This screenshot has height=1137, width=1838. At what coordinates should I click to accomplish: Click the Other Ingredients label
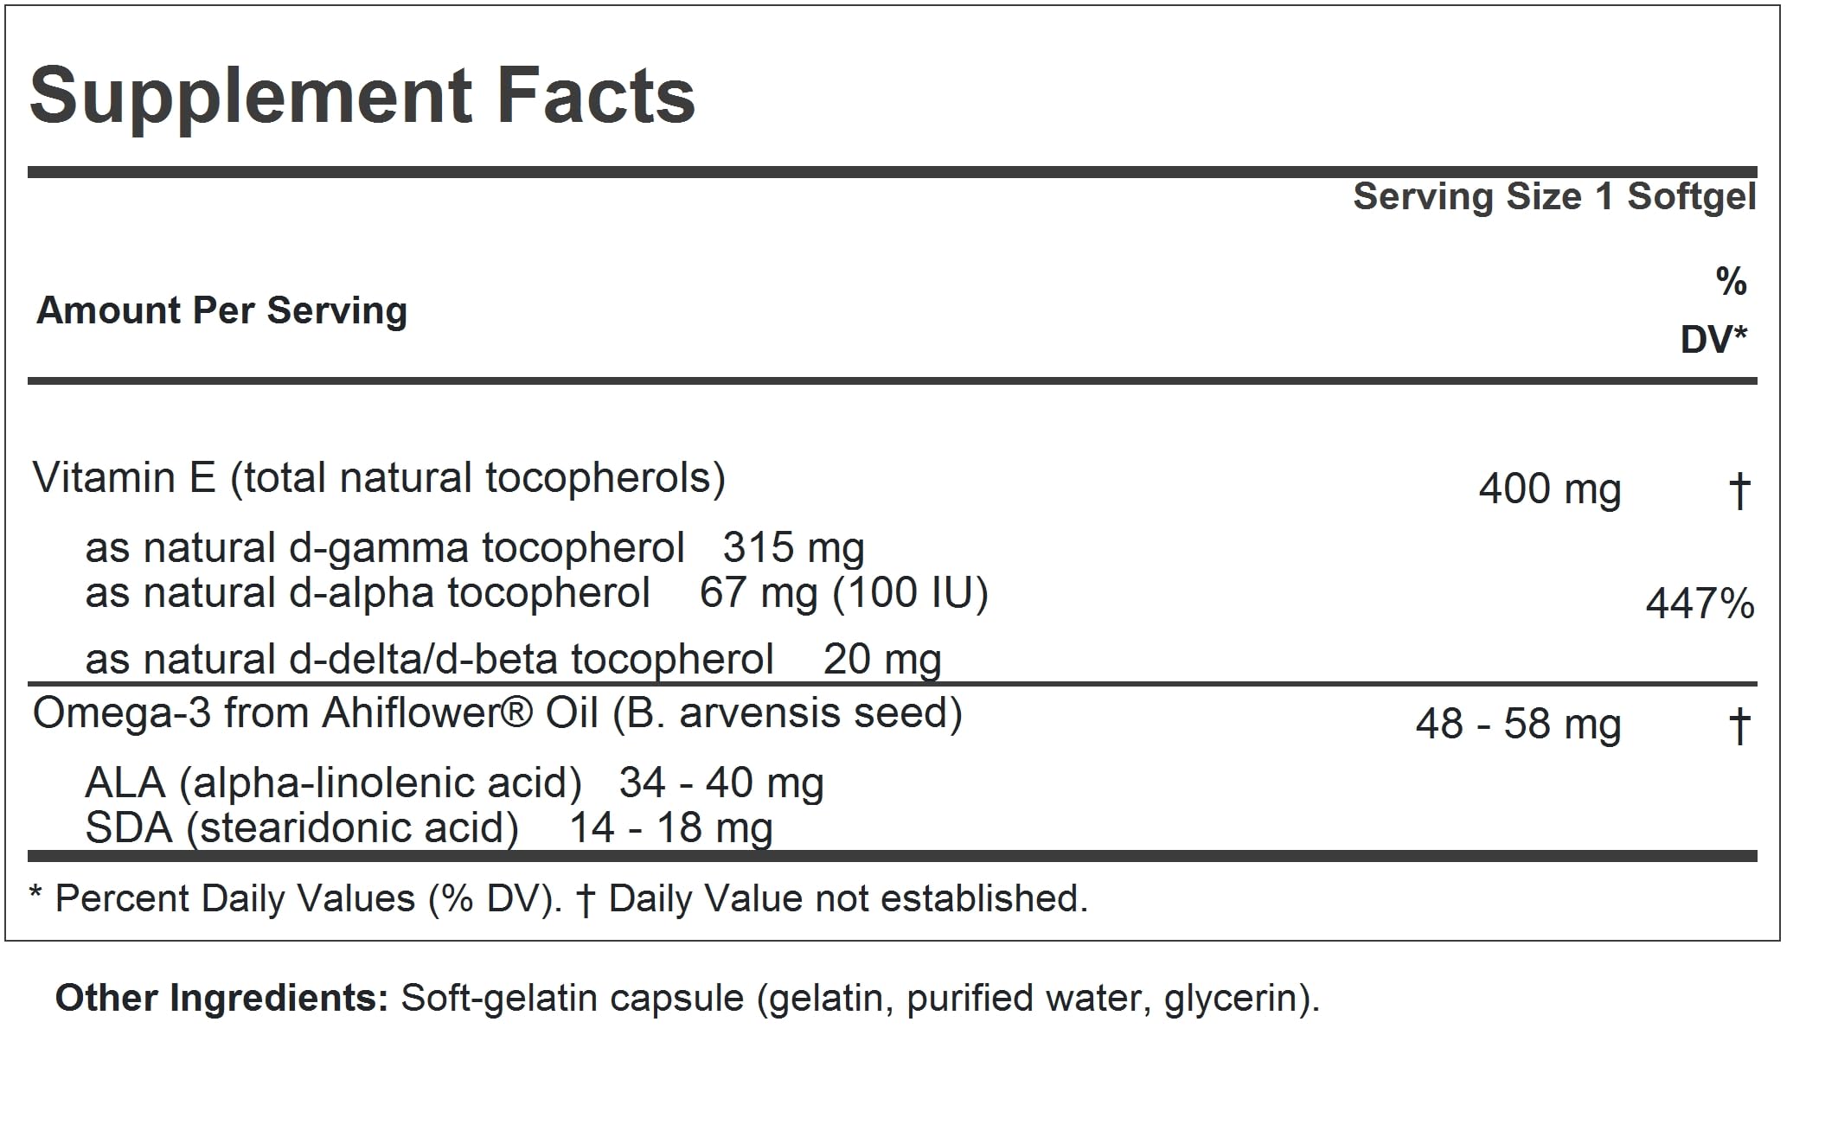(x=221, y=999)
